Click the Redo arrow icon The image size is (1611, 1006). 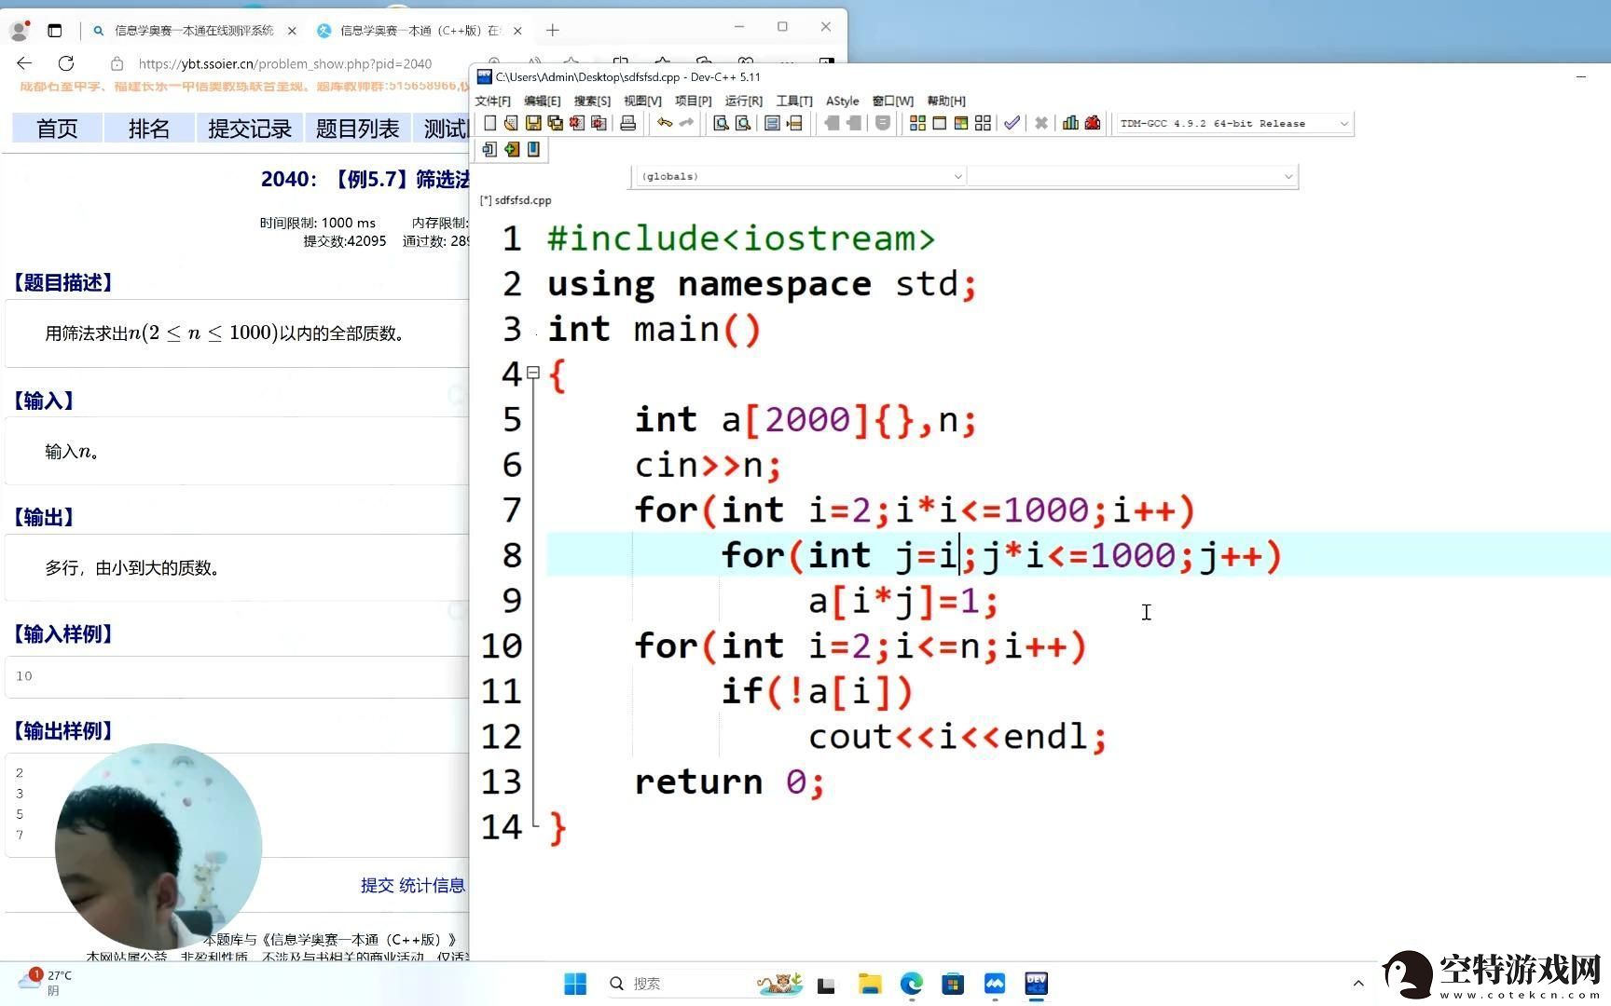pyautogui.click(x=686, y=123)
